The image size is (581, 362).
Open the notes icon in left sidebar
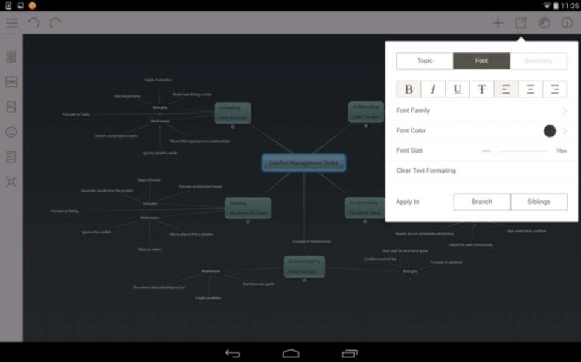tap(11, 57)
